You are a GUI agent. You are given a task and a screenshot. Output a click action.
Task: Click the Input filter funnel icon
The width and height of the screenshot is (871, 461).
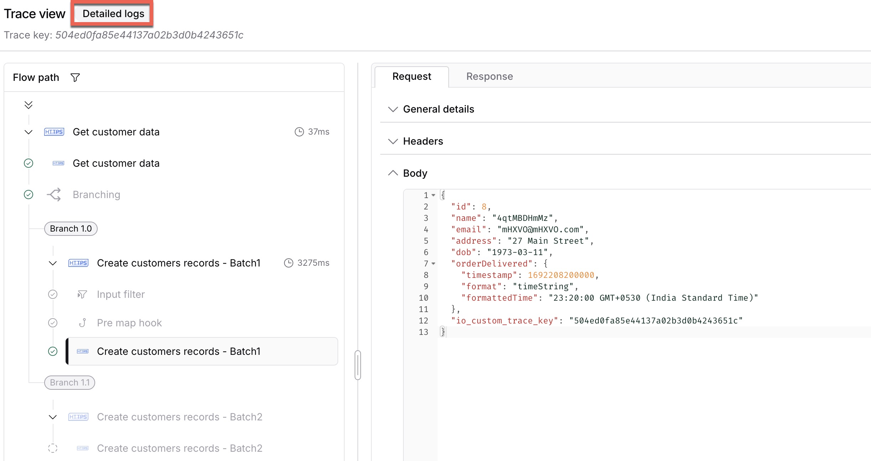[x=82, y=294]
